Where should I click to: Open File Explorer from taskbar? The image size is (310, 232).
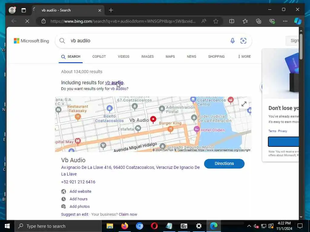coord(110,226)
